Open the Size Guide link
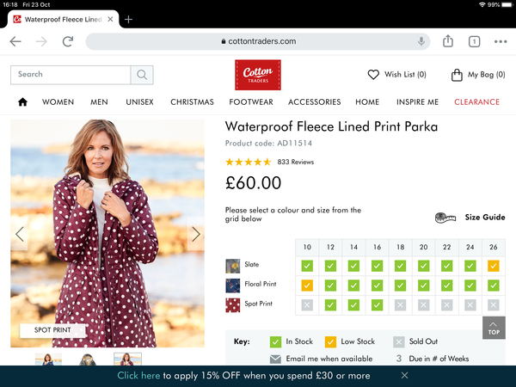 [x=485, y=218]
